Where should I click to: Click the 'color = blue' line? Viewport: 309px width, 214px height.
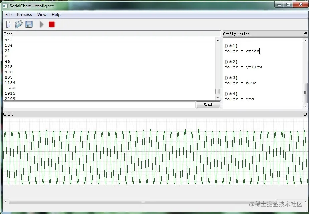pyautogui.click(x=241, y=83)
